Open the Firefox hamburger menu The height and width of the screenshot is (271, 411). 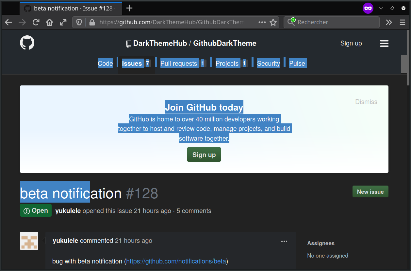[x=403, y=22]
